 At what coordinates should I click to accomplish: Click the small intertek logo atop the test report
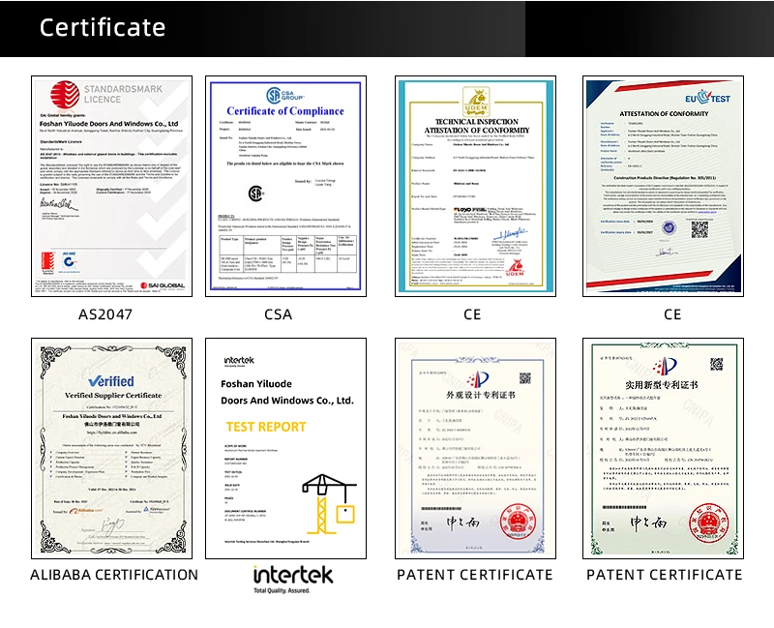pyautogui.click(x=239, y=361)
